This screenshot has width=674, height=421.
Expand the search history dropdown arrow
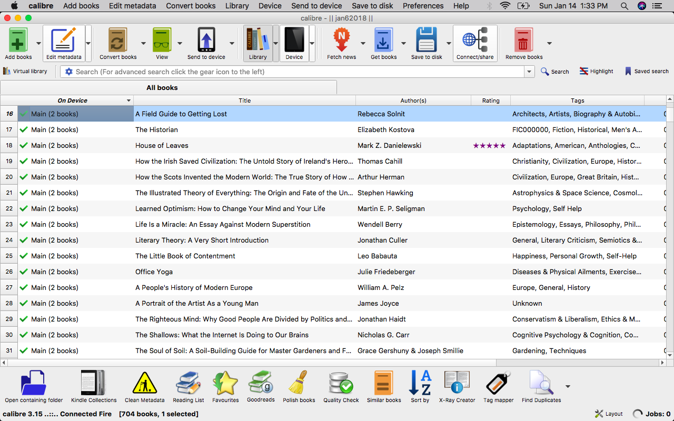pyautogui.click(x=529, y=72)
